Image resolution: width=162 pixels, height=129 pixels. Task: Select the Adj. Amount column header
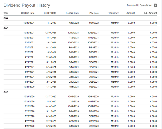click(x=150, y=13)
